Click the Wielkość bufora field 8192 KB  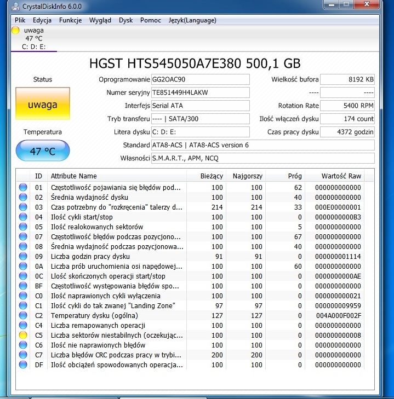[347, 79]
